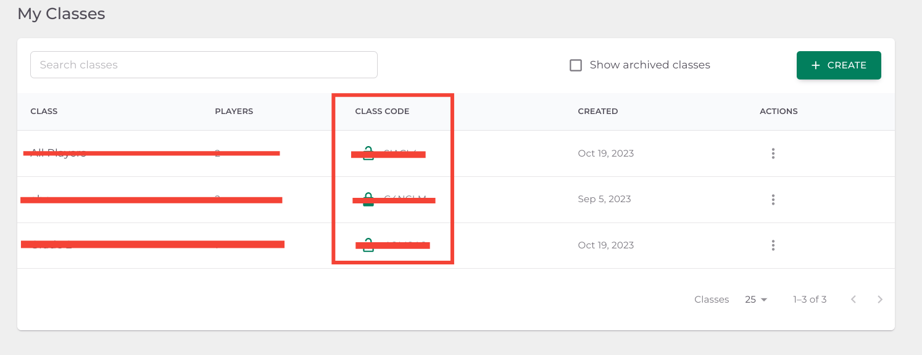
Task: Click the padlock icon beside All Players class code
Action: click(368, 153)
